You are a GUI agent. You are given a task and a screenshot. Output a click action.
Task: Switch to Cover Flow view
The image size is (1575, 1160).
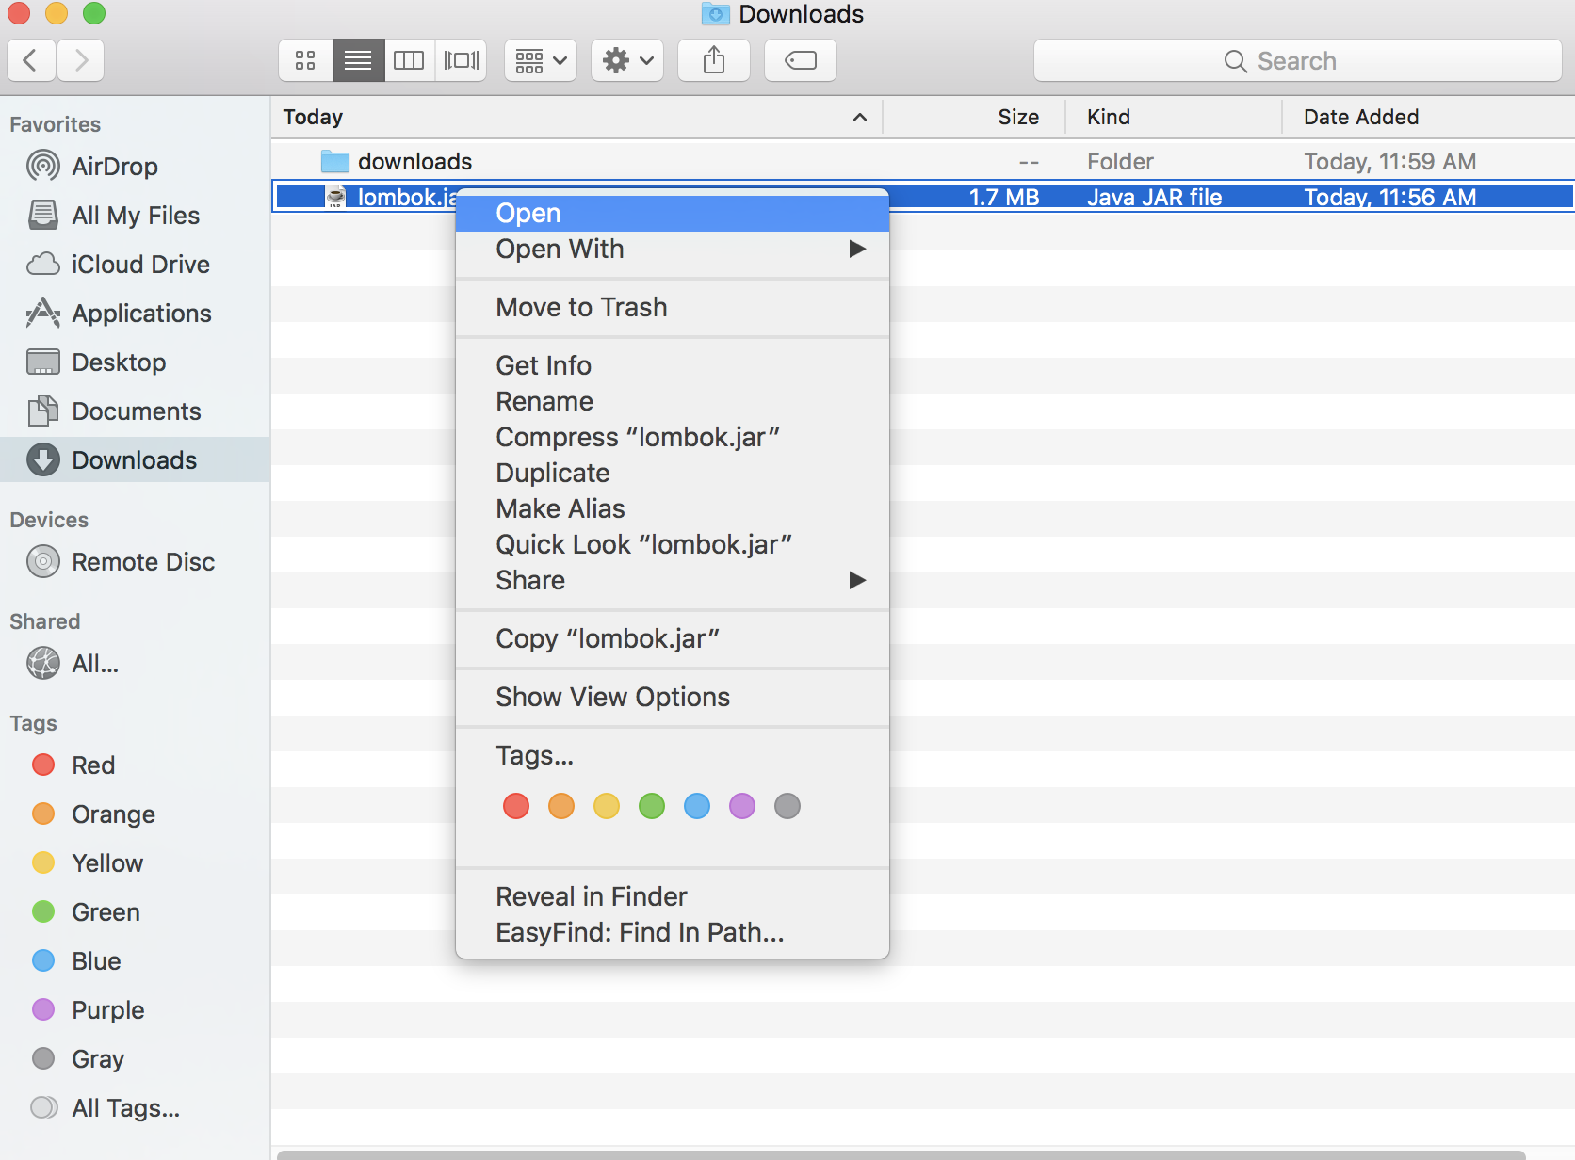pyautogui.click(x=462, y=61)
